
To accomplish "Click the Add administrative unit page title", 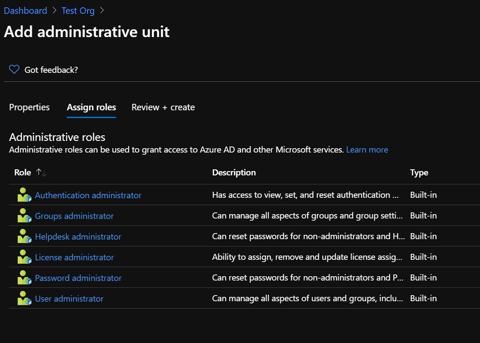I will [87, 32].
